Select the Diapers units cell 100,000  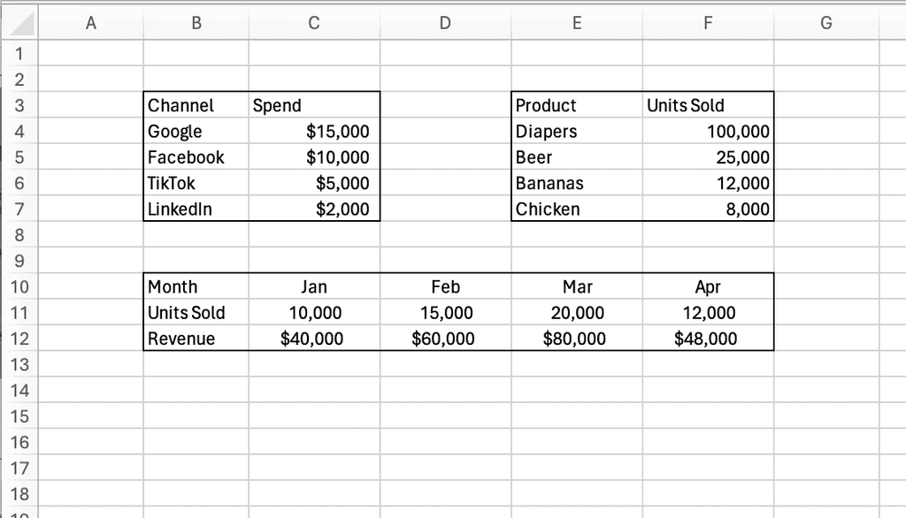[708, 132]
